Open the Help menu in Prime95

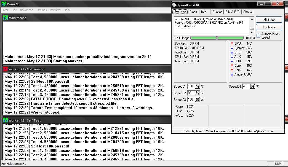[66, 10]
